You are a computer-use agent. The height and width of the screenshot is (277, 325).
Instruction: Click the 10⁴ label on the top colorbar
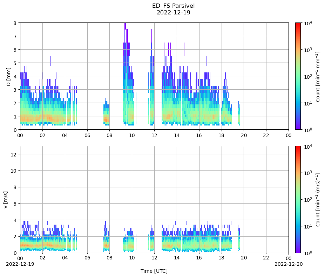coord(307,23)
